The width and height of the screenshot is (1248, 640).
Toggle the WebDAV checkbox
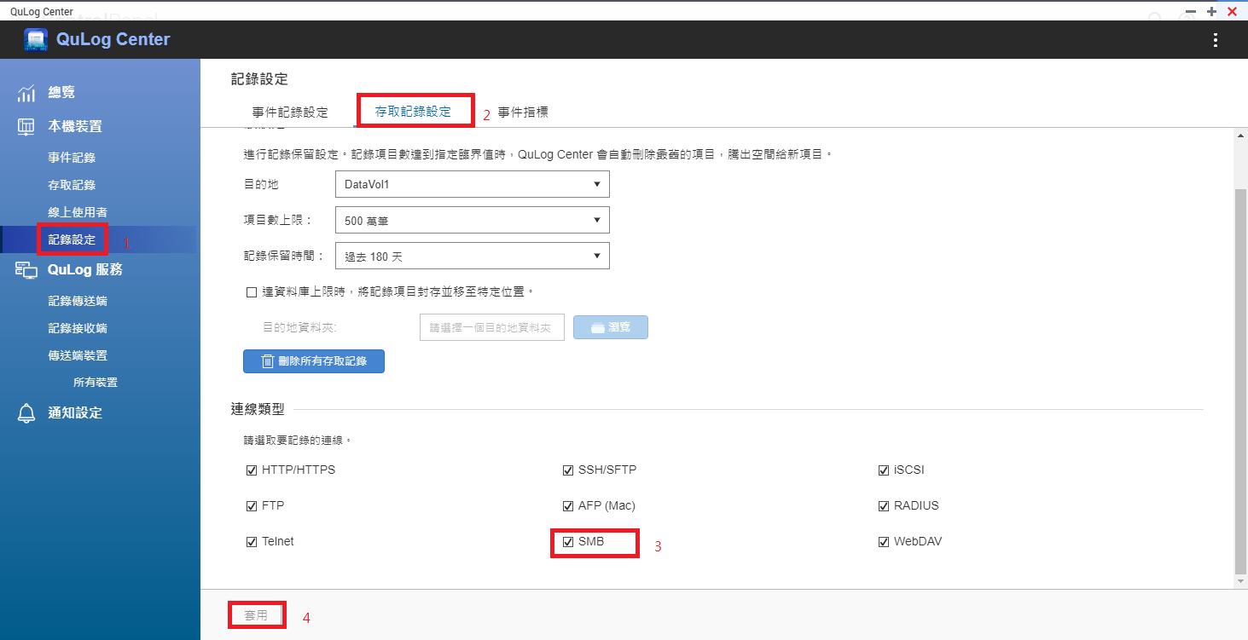point(884,542)
